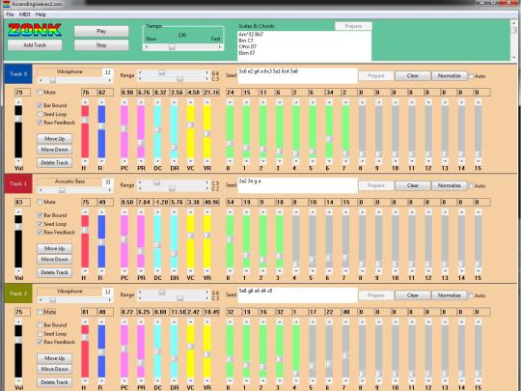
Task: Click the Add Track button
Action: (x=35, y=44)
